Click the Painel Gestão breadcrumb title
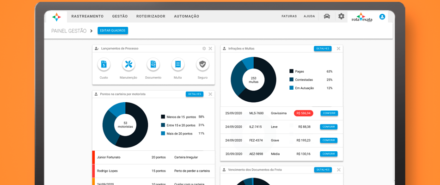Image resolution: width=440 pixels, height=185 pixels. point(69,31)
